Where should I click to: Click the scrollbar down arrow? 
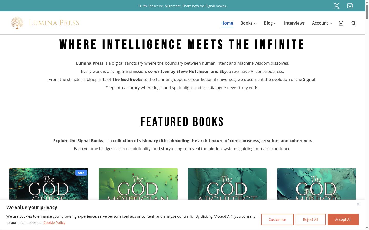[367, 228]
